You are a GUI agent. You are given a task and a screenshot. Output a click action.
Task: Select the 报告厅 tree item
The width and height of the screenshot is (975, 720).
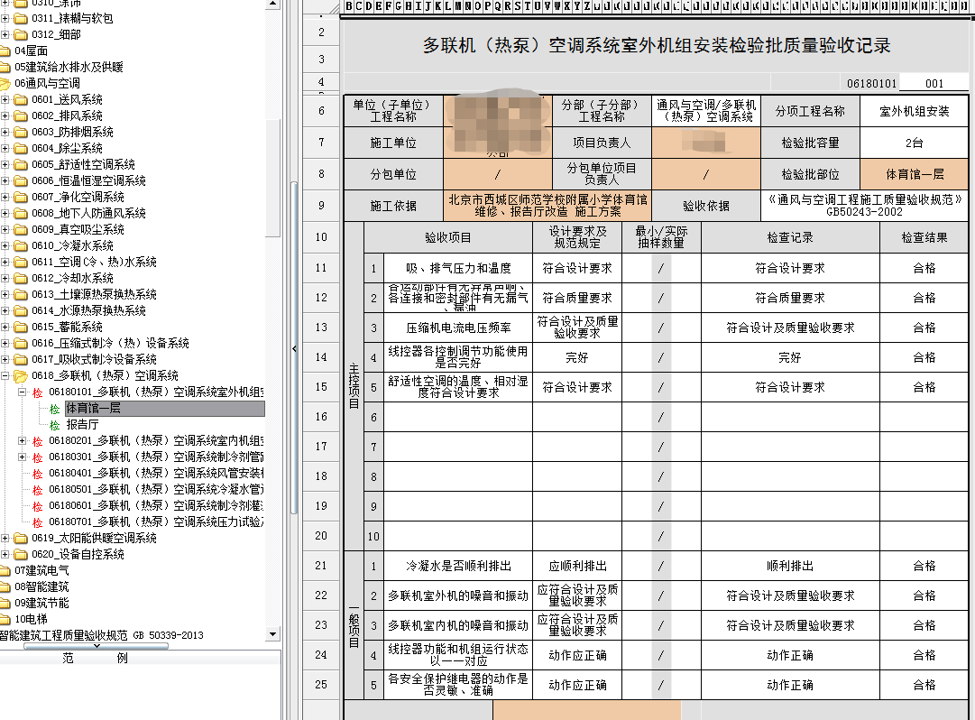tap(82, 425)
